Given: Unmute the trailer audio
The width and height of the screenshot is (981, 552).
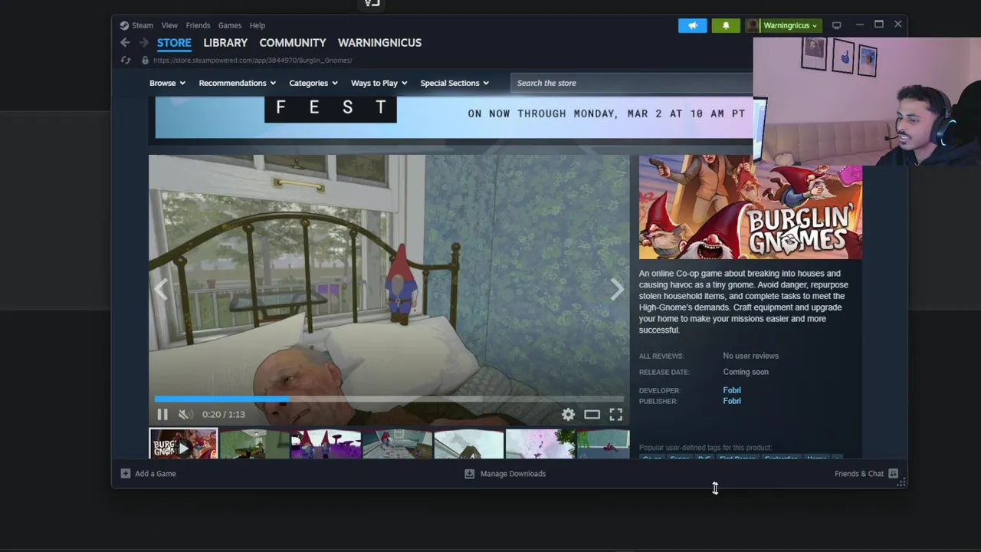Looking at the screenshot, I should [x=184, y=415].
